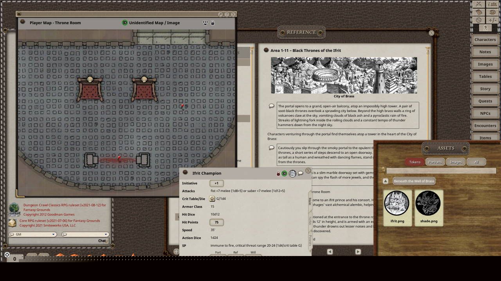Screen dimensions: 501x281
Task: Click the map toolbar dots icon
Action: pyautogui.click(x=205, y=23)
